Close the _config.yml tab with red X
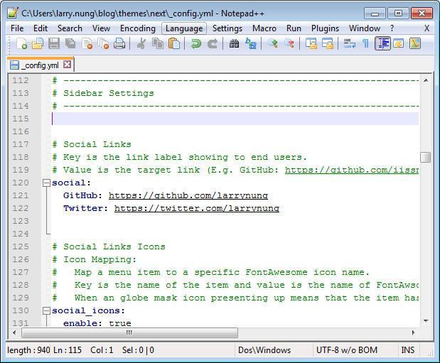 click(67, 65)
